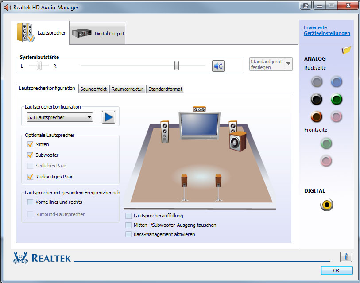Image resolution: width=360 pixels, height=283 pixels.
Task: Enable Vorne links und rechts full range
Action: click(30, 202)
